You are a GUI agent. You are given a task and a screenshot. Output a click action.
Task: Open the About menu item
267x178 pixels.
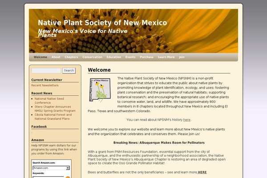[56, 57]
